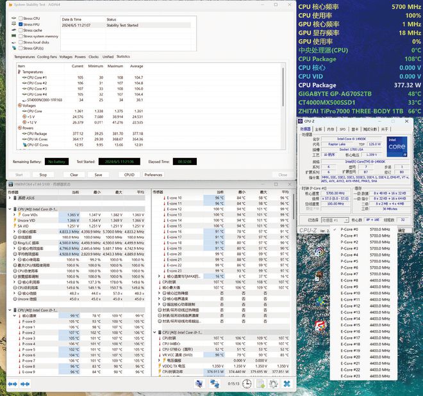
Task: Enable the Stress GPU(s) checkbox
Action: click(21, 48)
